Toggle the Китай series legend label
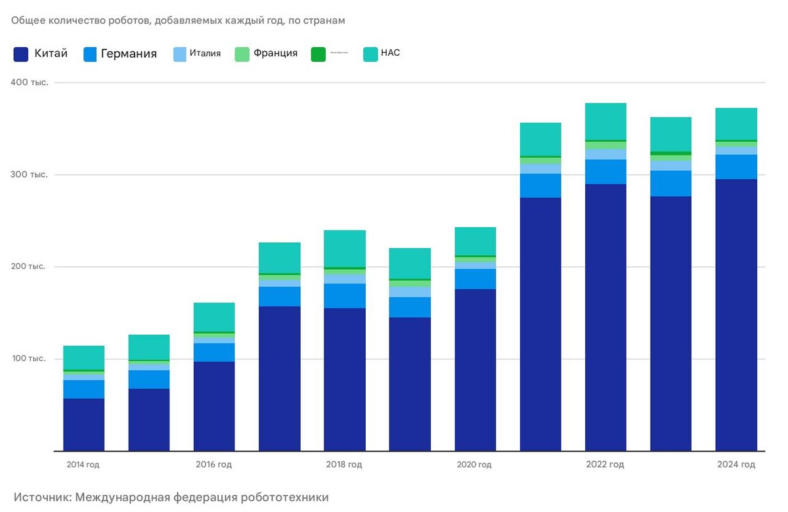This screenshot has width=788, height=512. click(51, 54)
